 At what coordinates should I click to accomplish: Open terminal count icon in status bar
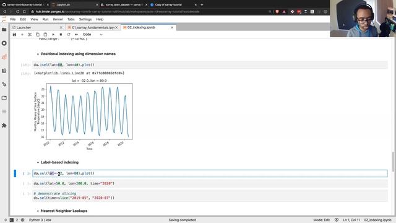(x=12, y=220)
